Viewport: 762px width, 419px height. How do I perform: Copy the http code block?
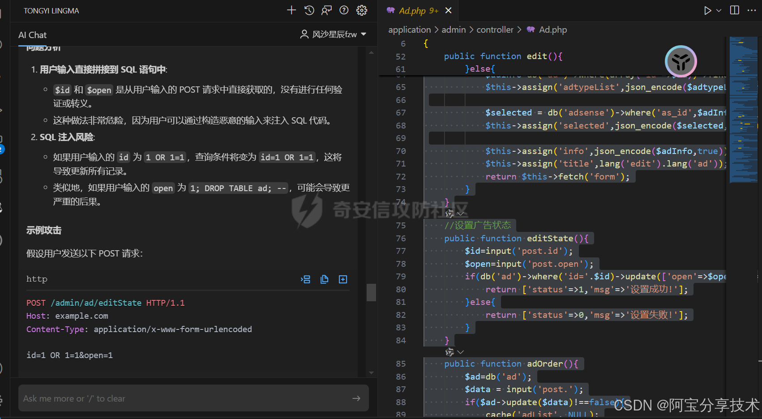tap(325, 279)
